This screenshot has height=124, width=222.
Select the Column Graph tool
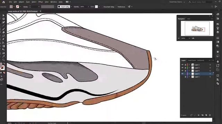coord(3,53)
